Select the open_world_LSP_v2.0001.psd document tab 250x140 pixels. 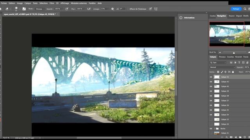coord(30,14)
